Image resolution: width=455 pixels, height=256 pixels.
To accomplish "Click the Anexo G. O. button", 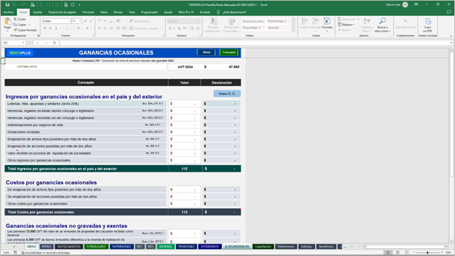I will coord(227,94).
